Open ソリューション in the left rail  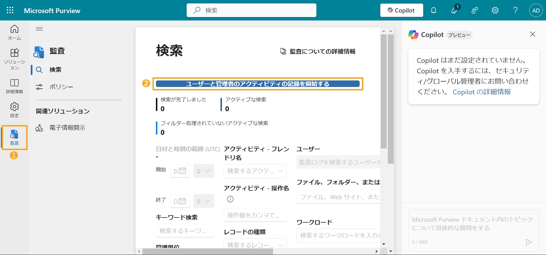[x=15, y=59]
